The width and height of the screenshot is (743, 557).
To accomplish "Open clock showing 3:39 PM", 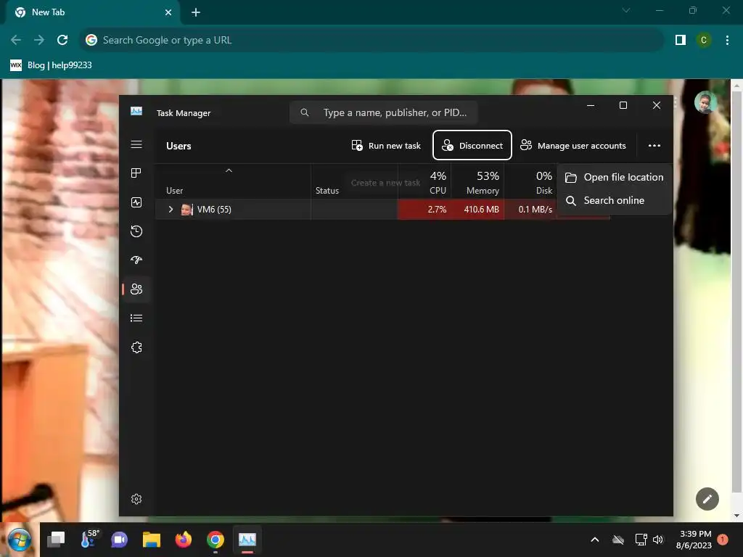I will [694, 540].
